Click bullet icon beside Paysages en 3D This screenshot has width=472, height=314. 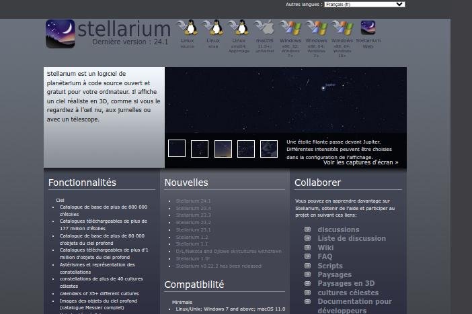click(307, 283)
